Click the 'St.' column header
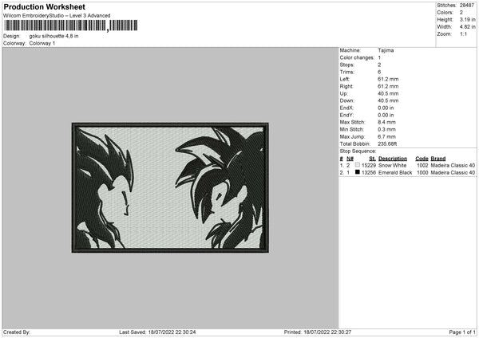The image size is (479, 338). (372, 159)
